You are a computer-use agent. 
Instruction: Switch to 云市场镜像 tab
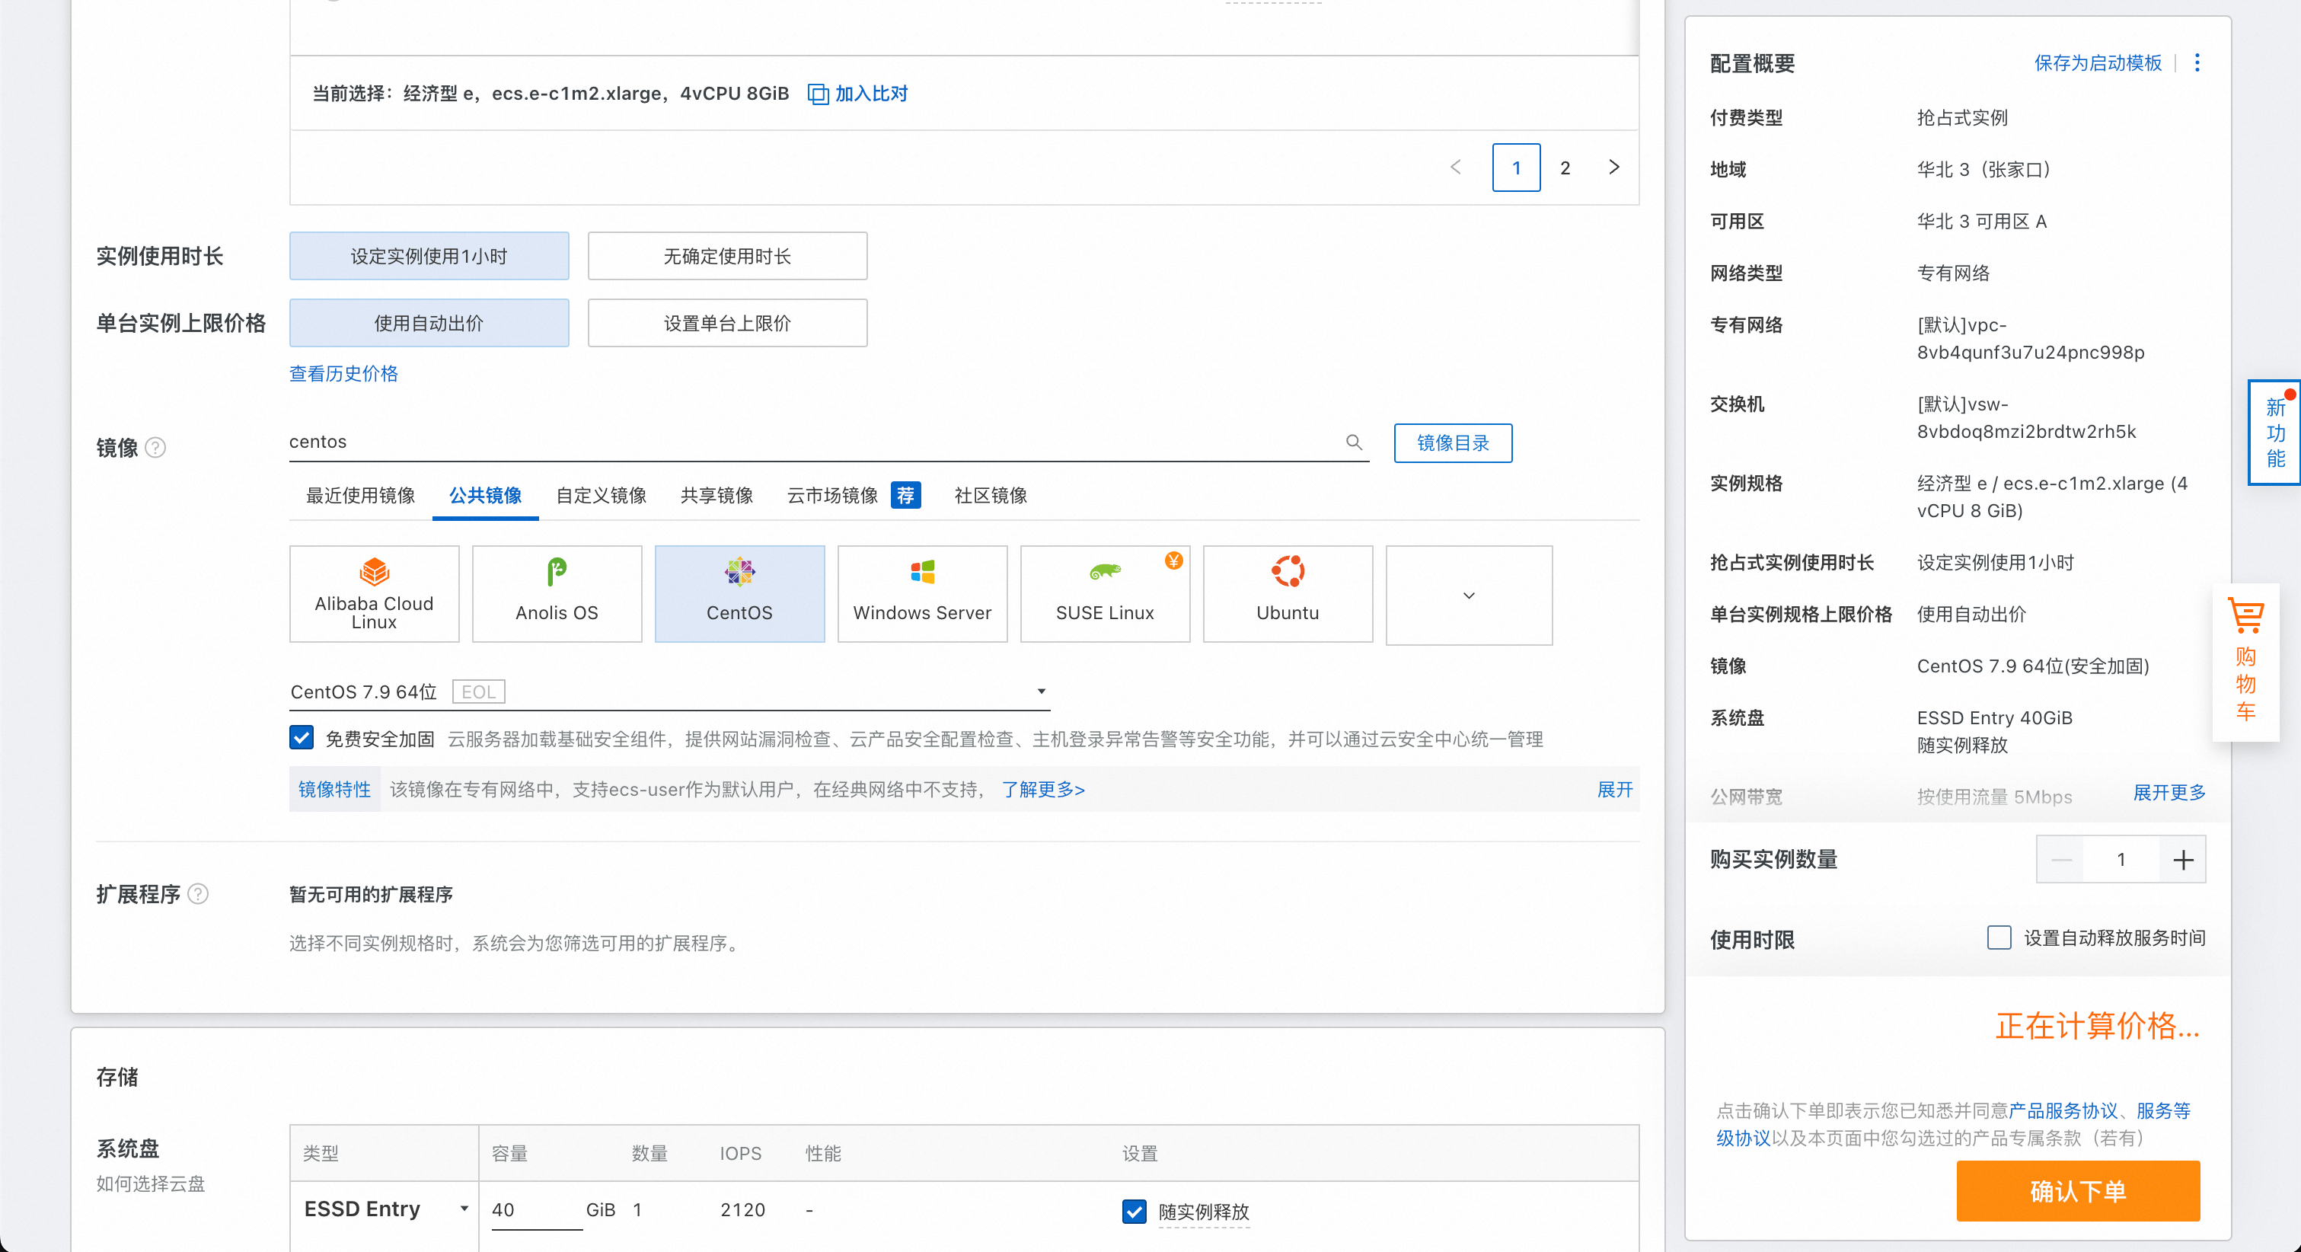tap(832, 495)
